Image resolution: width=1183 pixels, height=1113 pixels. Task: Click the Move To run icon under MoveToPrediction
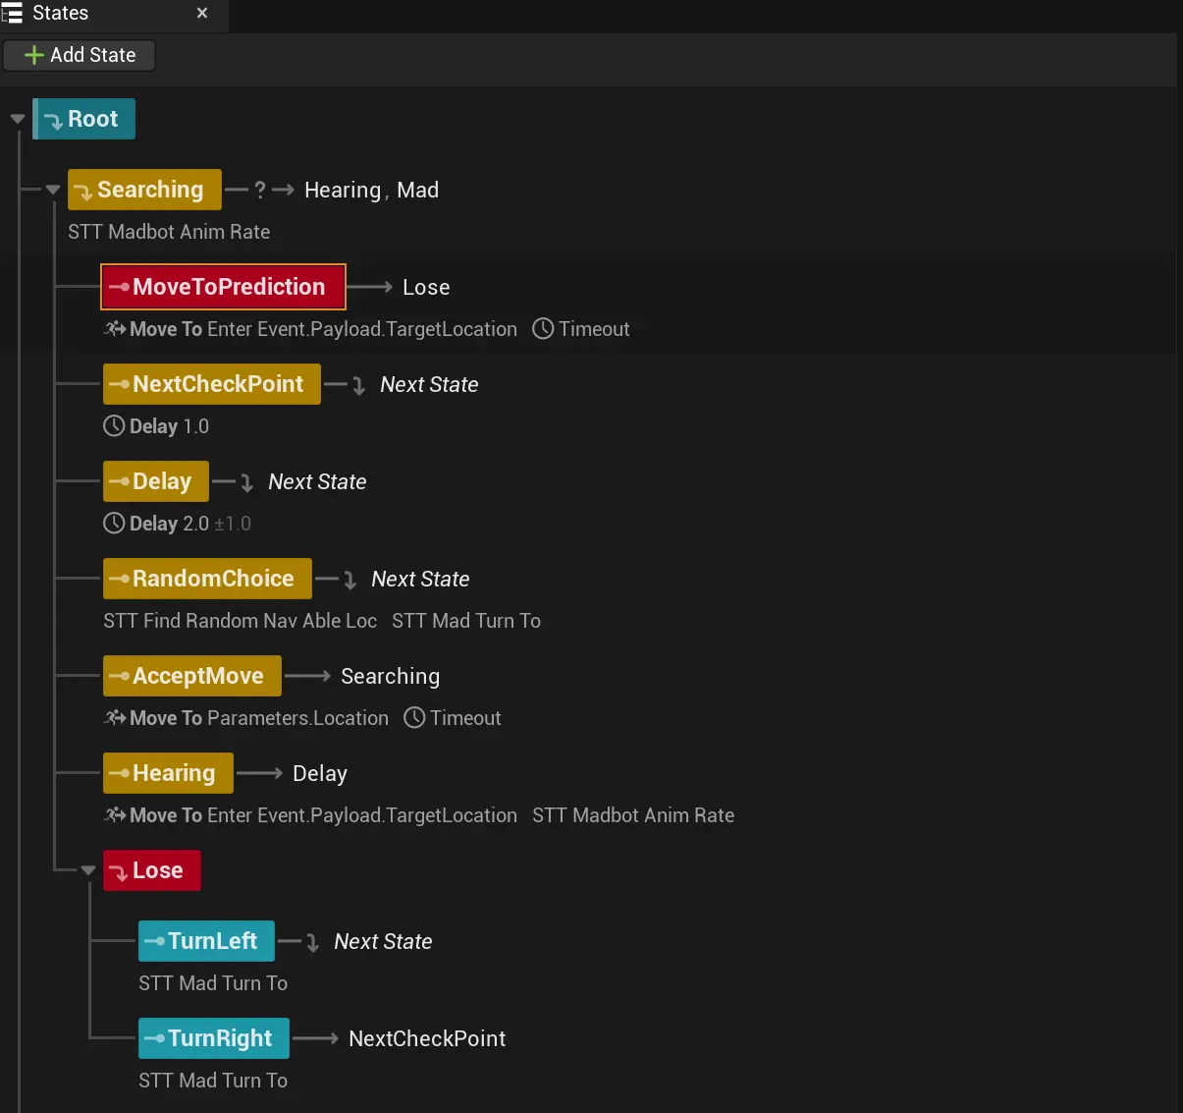[115, 329]
